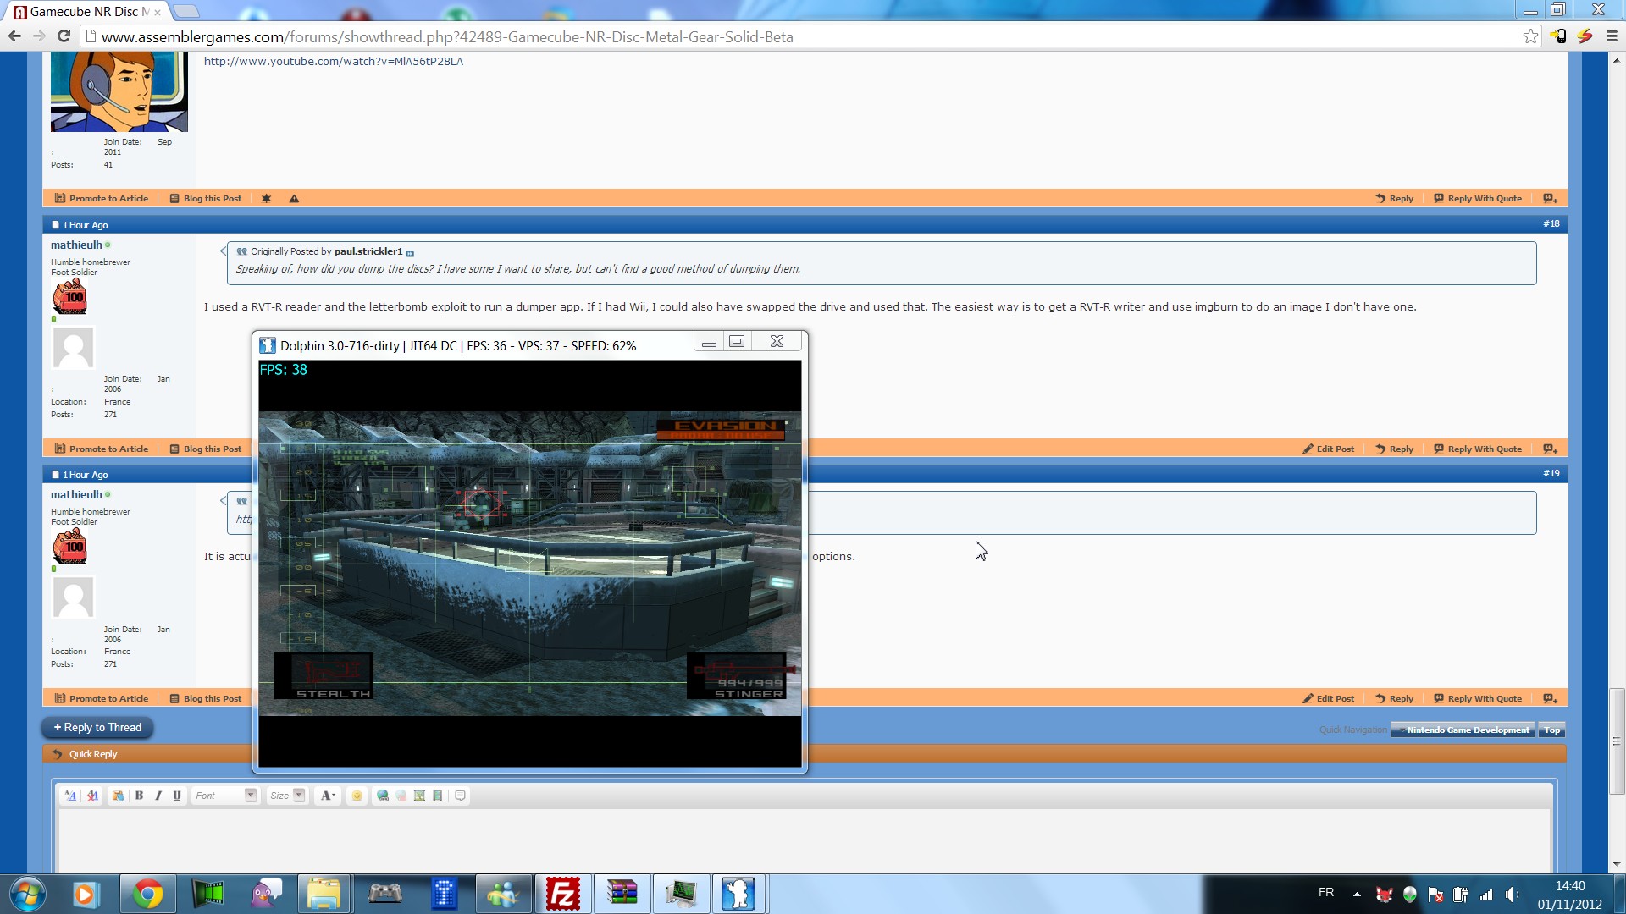The image size is (1626, 914).
Task: Click Reply under post #18
Action: [x=1395, y=449]
